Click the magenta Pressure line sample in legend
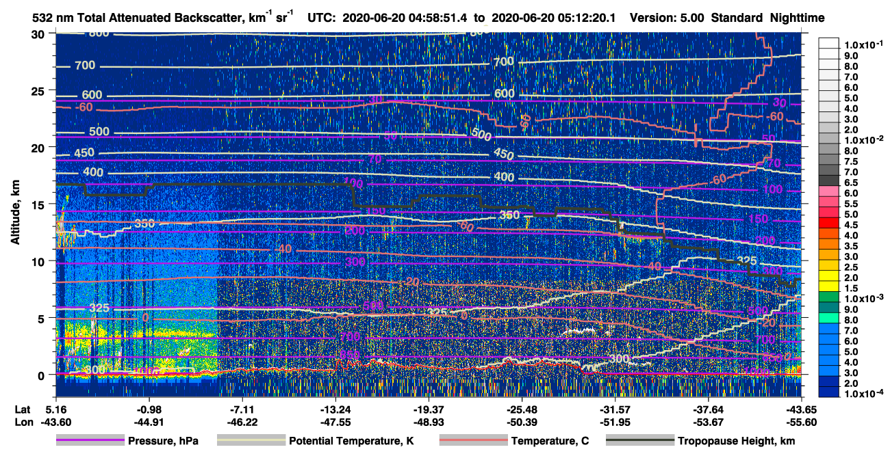 point(90,441)
